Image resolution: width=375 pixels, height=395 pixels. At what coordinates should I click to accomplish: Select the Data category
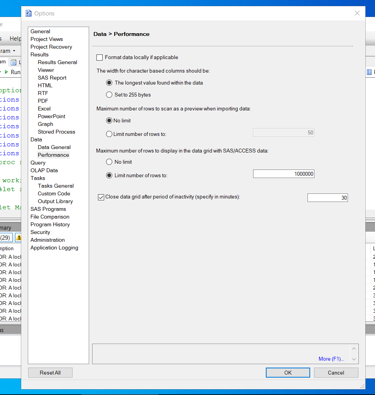[36, 139]
